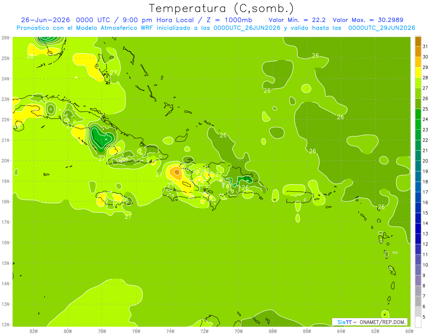
Task: Click legend value "13" on color bar
Action: [x=425, y=234]
